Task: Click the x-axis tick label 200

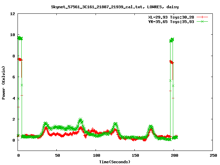Action: [174, 155]
